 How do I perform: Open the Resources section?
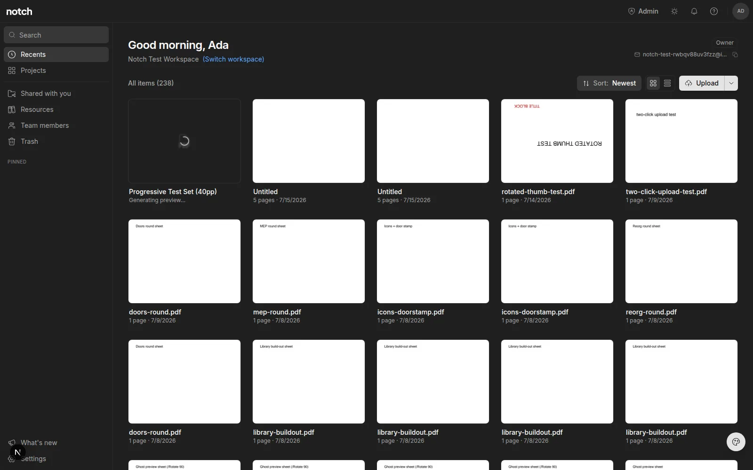click(x=56, y=110)
